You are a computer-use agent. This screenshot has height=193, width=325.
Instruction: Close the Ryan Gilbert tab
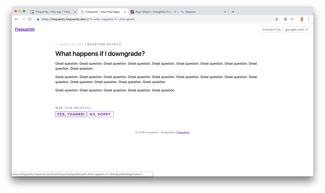click(175, 12)
